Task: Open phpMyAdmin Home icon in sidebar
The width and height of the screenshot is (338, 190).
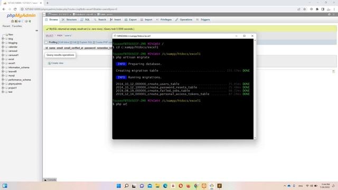Action: 12,21
